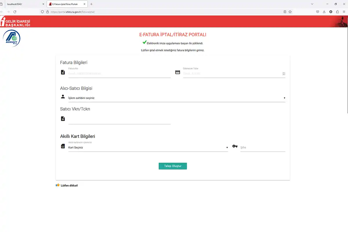
Task: Toggle reader view icon in the address bar
Action: [x=285, y=12]
